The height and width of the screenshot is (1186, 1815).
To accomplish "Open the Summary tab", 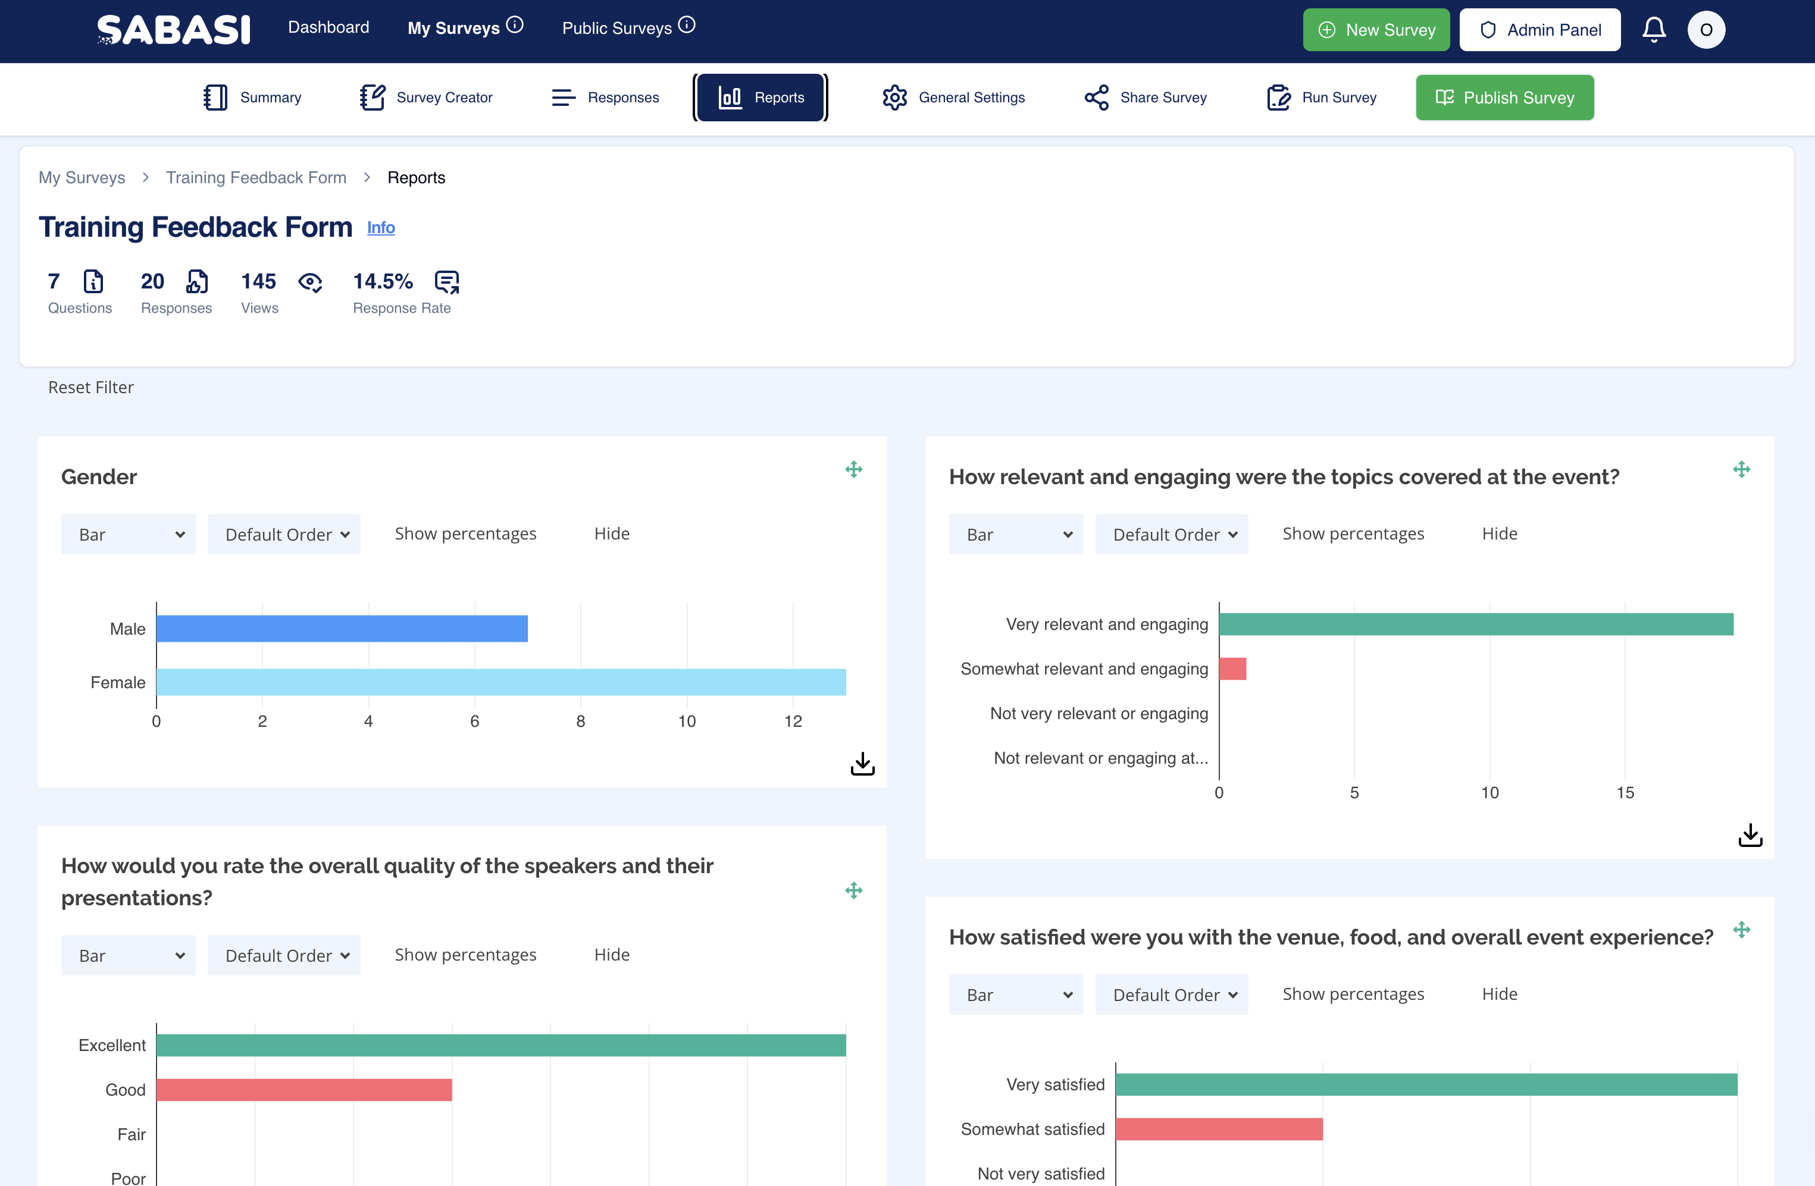I will click(252, 98).
